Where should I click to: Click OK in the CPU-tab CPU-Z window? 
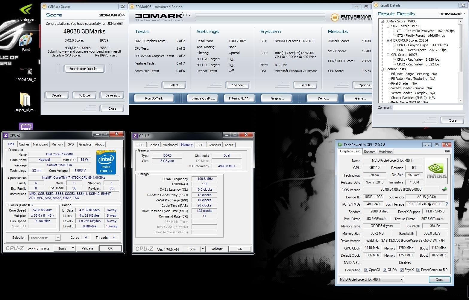[110, 248]
